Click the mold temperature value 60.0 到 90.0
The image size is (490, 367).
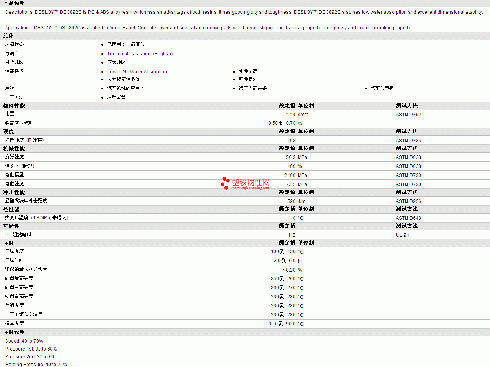(x=282, y=324)
